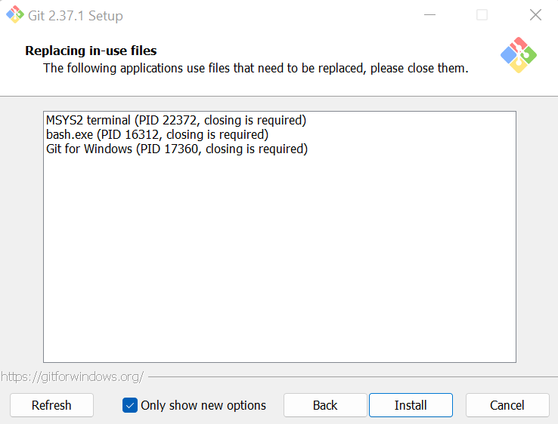The width and height of the screenshot is (558, 424).
Task: Click empty space in the applications list box
Action: point(280,260)
